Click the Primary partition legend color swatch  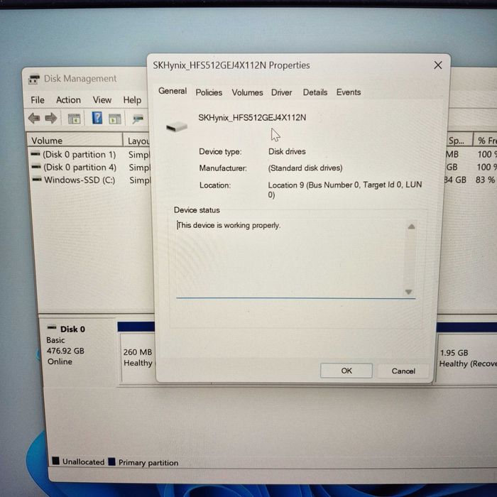tap(111, 461)
